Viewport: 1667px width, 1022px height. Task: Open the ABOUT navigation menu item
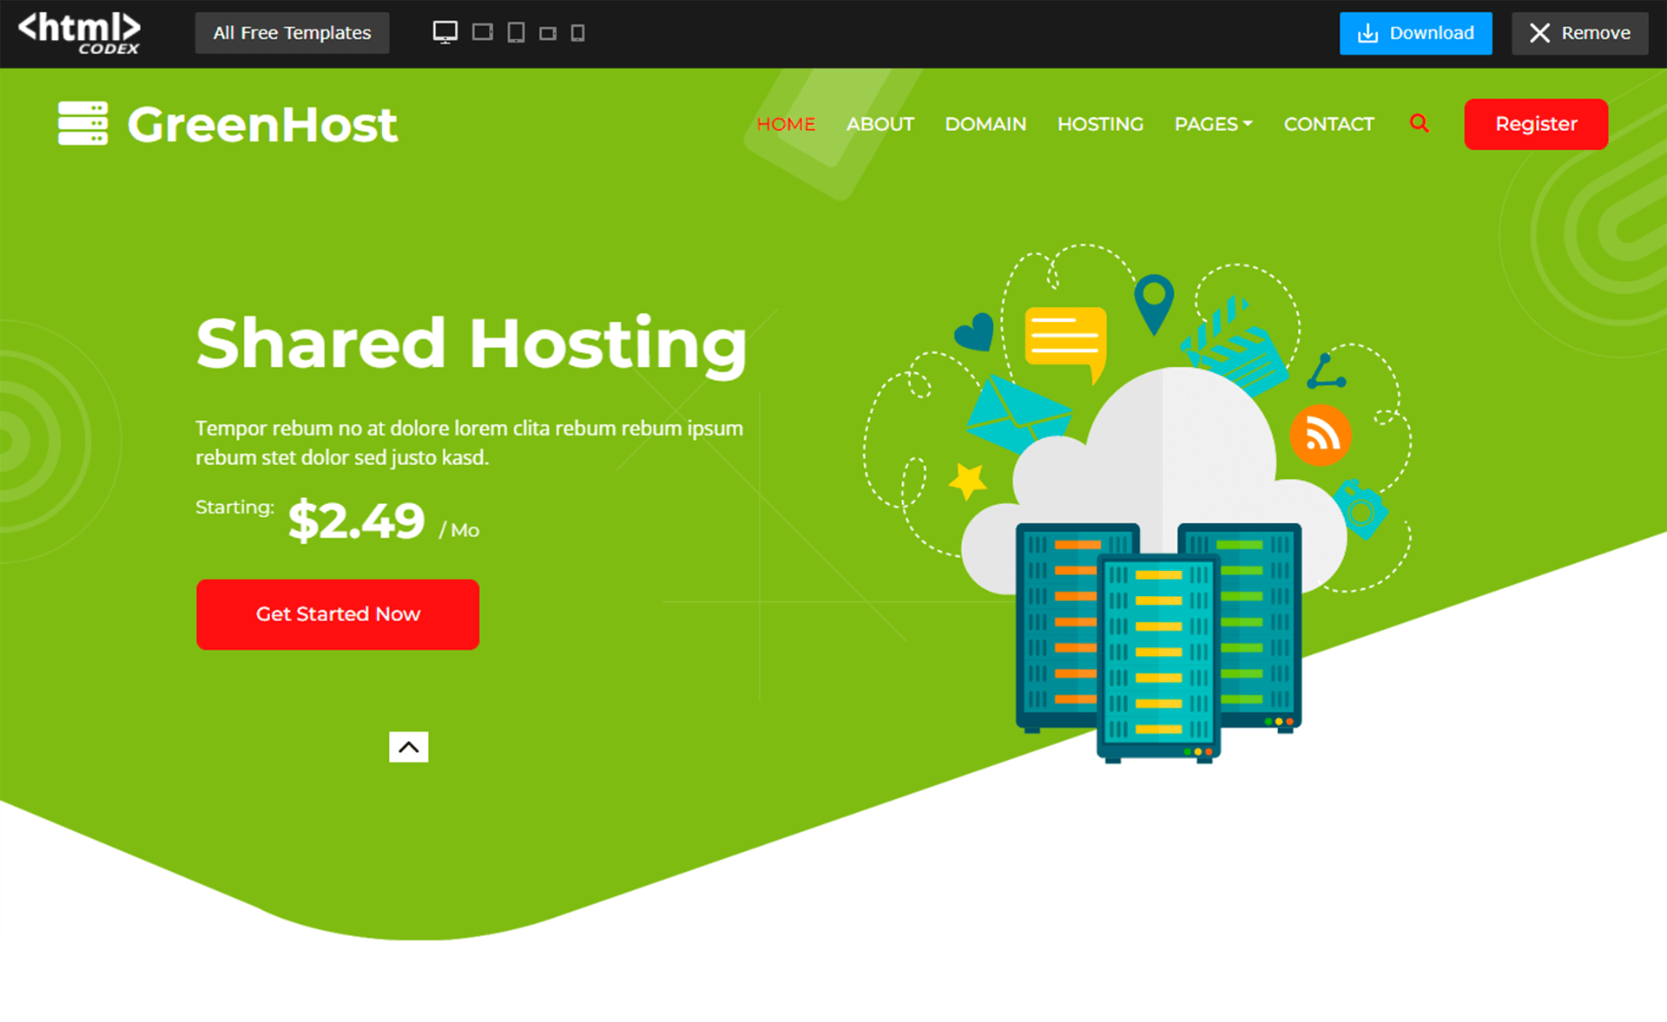(x=880, y=125)
